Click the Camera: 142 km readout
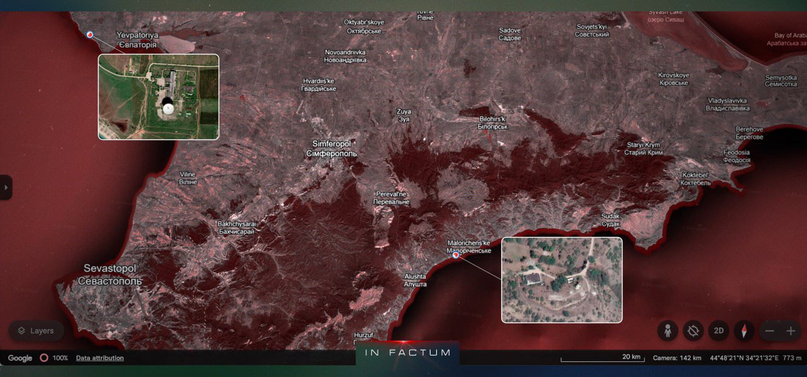Image resolution: width=807 pixels, height=377 pixels. (677, 358)
